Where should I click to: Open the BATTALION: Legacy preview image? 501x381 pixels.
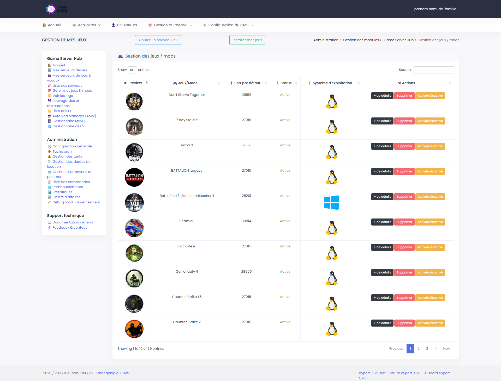click(x=134, y=177)
